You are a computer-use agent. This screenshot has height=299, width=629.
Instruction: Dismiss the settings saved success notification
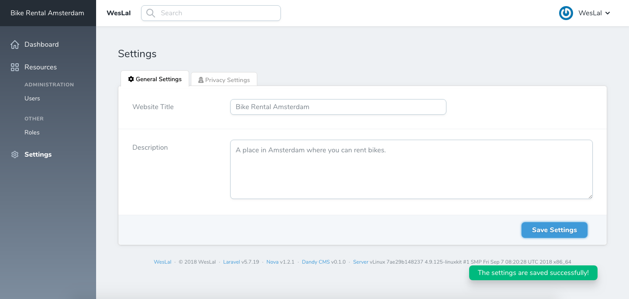pyautogui.click(x=533, y=273)
